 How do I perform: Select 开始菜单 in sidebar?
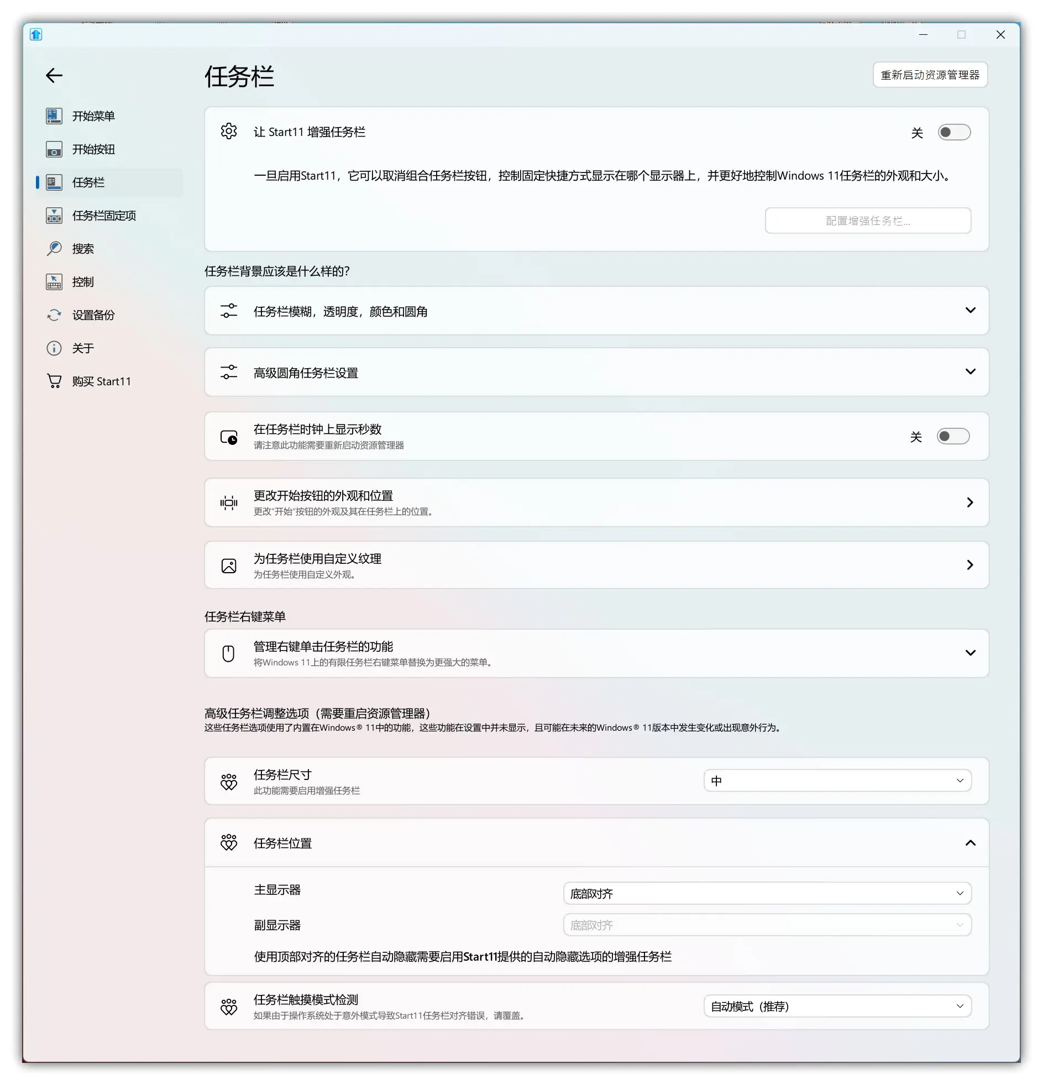109,116
